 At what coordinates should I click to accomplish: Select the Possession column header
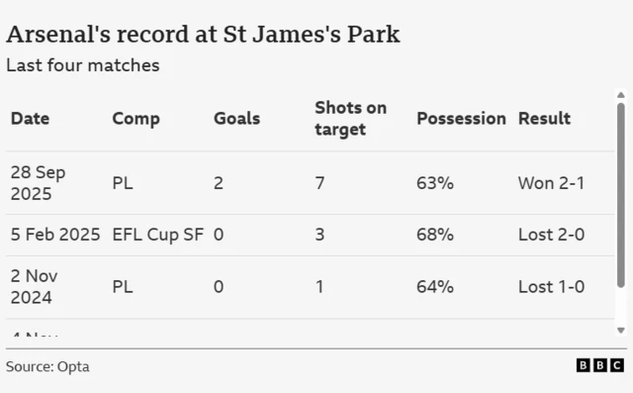(461, 119)
